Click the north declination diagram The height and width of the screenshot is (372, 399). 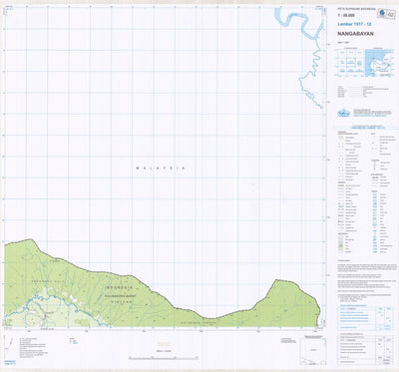pyautogui.click(x=9, y=347)
